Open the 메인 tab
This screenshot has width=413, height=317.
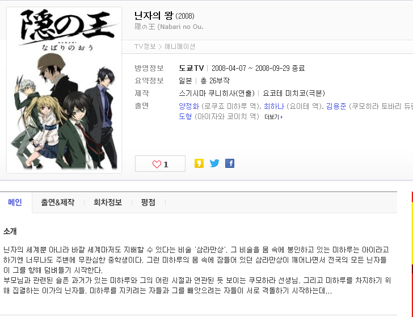[15, 202]
